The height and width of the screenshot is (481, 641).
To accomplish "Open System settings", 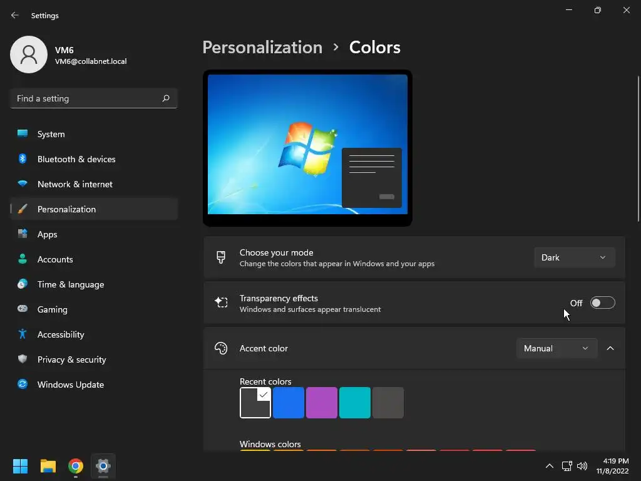I will tap(94, 134).
